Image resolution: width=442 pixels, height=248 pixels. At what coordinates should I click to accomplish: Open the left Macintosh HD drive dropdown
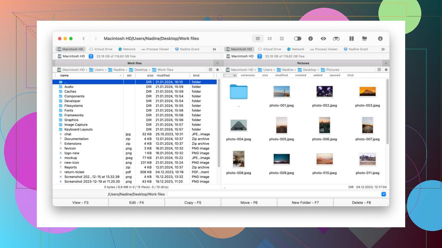tap(91, 56)
